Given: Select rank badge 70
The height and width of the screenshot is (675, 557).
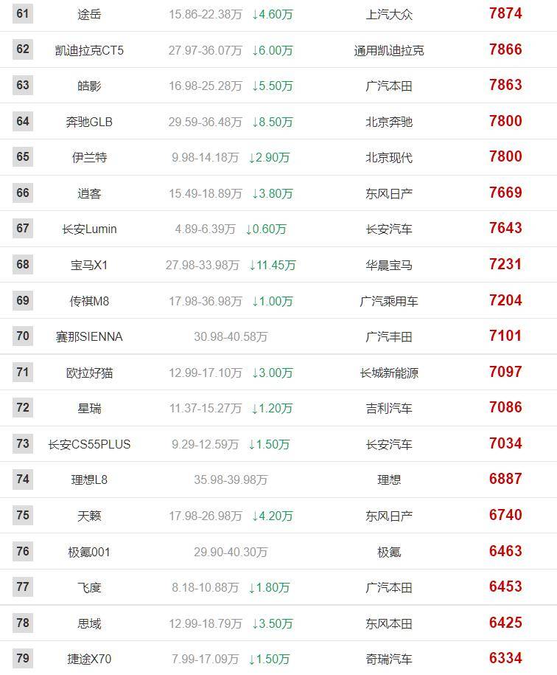Looking at the screenshot, I should (x=23, y=336).
